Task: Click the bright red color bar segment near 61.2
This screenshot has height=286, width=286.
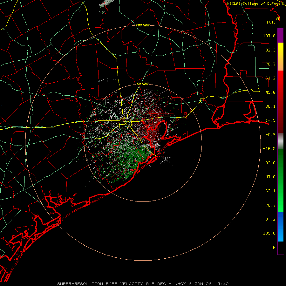Action: (281, 78)
